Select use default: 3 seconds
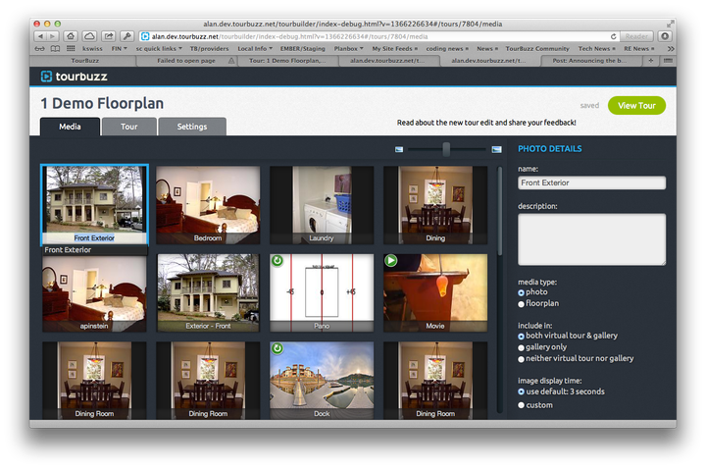This screenshot has width=706, height=469. click(521, 391)
